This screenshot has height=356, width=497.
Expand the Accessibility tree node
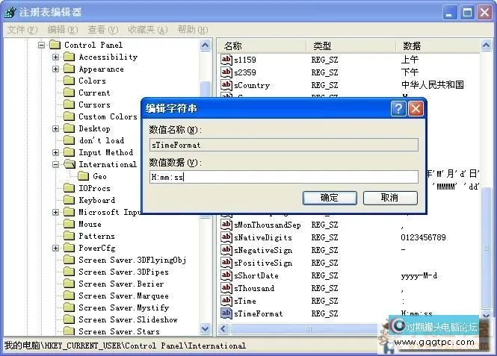[x=56, y=57]
